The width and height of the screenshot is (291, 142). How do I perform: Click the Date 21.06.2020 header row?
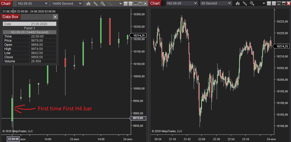(x=30, y=24)
